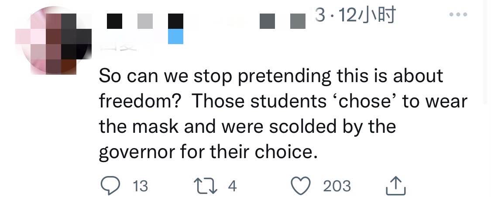Click the like count 203
491x197 pixels.
tap(337, 187)
